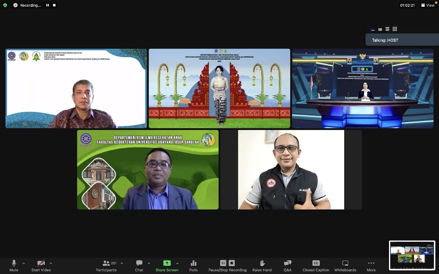The height and width of the screenshot is (274, 439).
Task: Open video settings arrow beside Start Video
Action: coord(51,263)
